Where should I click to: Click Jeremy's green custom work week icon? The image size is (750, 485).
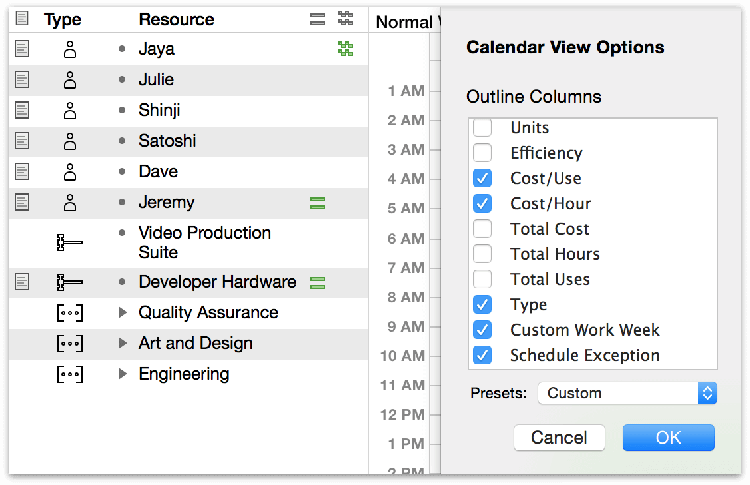click(x=318, y=203)
